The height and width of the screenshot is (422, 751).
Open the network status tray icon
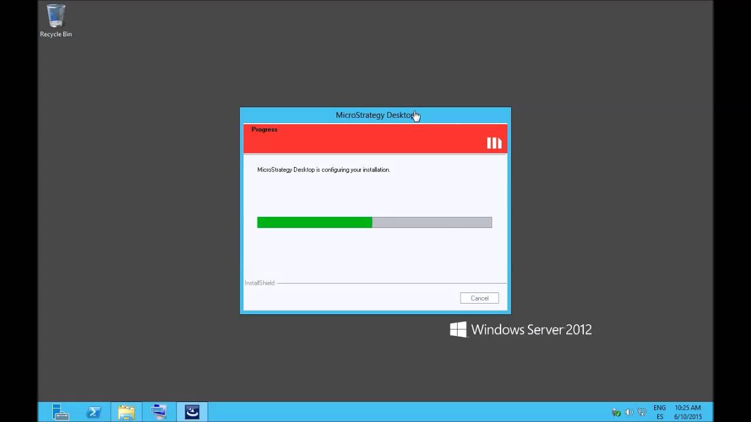(x=642, y=412)
